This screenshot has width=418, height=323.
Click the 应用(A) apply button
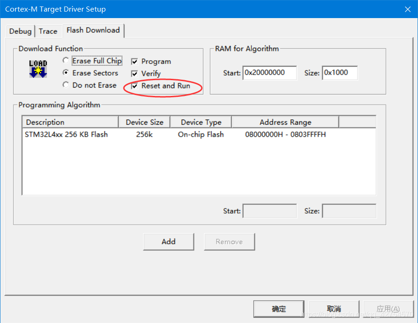388,309
